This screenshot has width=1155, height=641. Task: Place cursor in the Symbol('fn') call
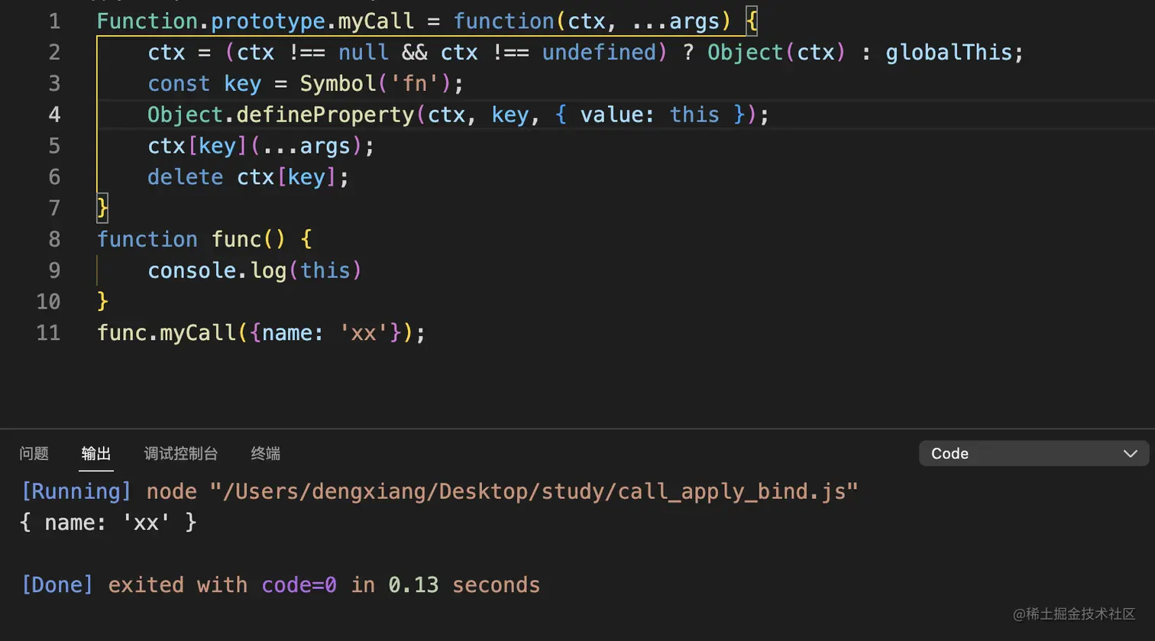click(x=375, y=83)
